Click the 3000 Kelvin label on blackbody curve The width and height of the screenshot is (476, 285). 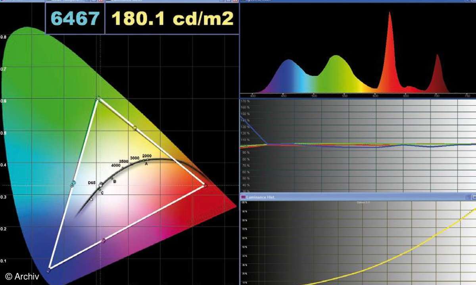[134, 158]
